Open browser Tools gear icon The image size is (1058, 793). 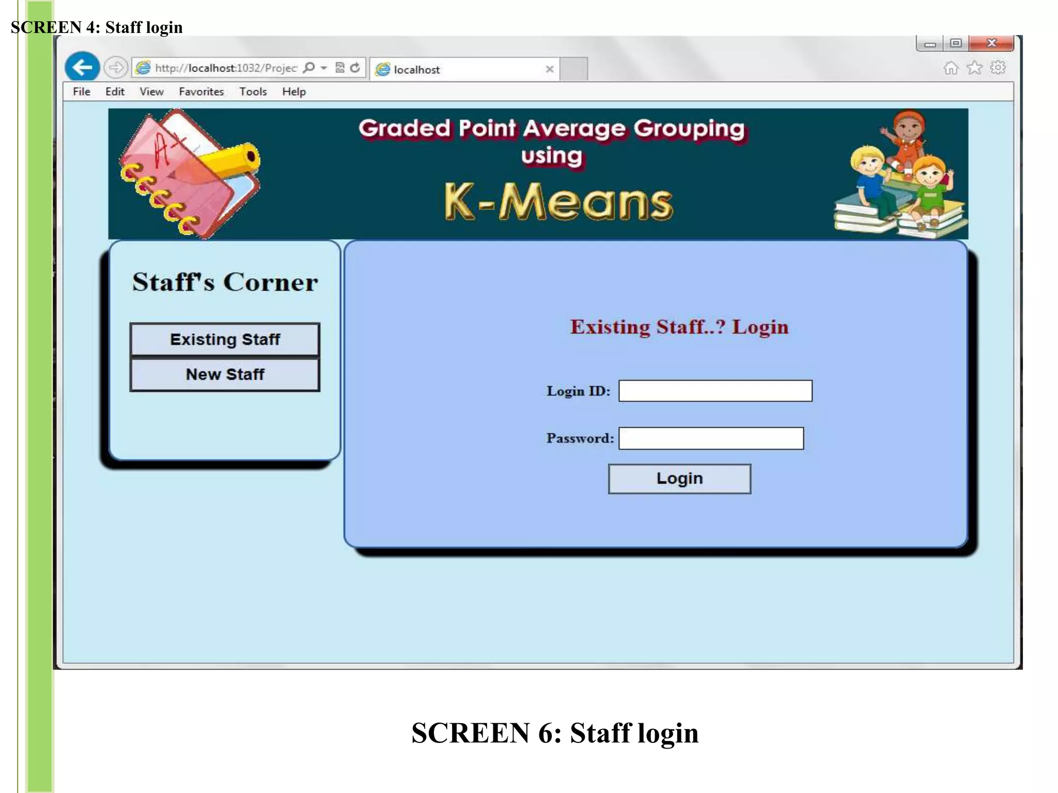998,68
